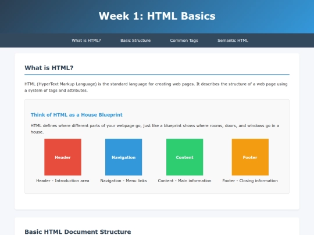Open the What is HTML? nav link
This screenshot has width=314, height=235.
(86, 41)
